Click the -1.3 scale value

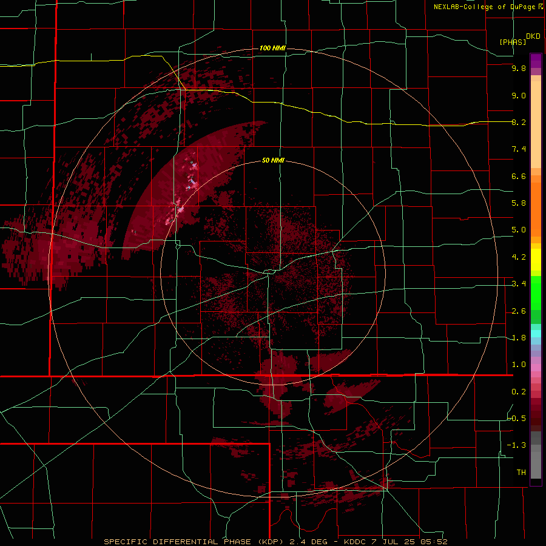[x=517, y=446]
